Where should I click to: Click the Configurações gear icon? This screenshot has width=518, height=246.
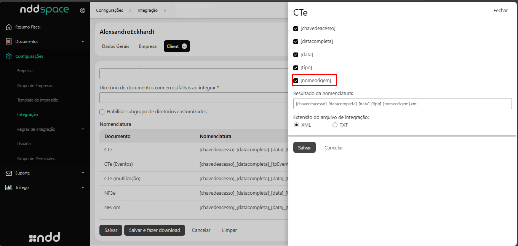tap(9, 56)
